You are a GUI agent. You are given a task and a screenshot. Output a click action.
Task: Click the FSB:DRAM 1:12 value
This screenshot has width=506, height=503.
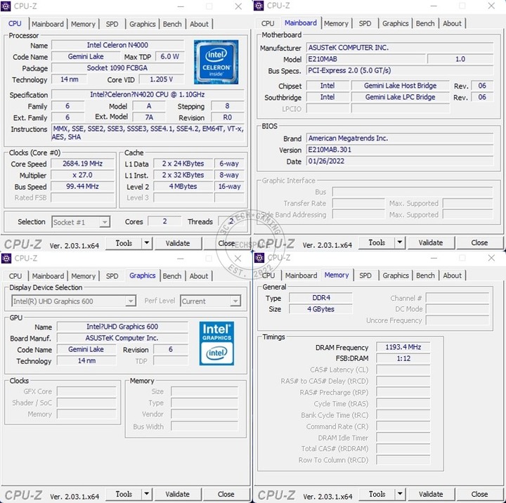(x=403, y=358)
